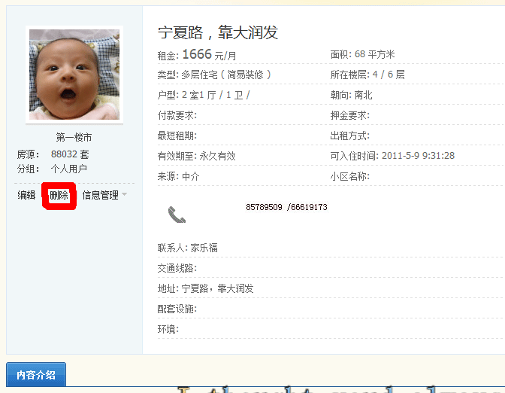Click the 编辑 edit link
Viewport: 505px width, 393px height.
[x=26, y=195]
